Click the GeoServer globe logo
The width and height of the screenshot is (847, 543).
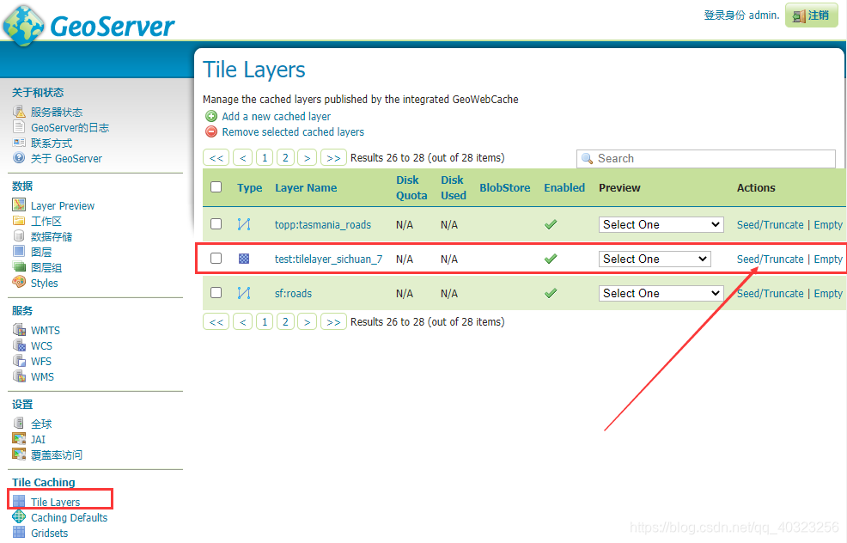[x=24, y=26]
